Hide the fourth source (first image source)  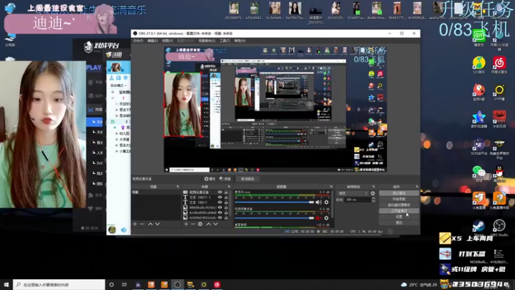click(x=220, y=208)
